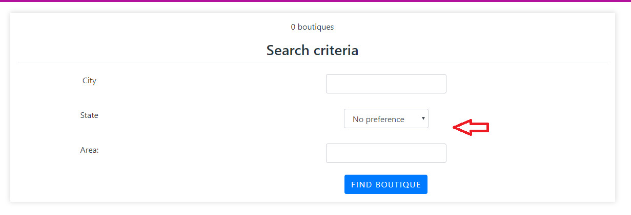Open the State 'No preference' dropdown

coord(386,118)
